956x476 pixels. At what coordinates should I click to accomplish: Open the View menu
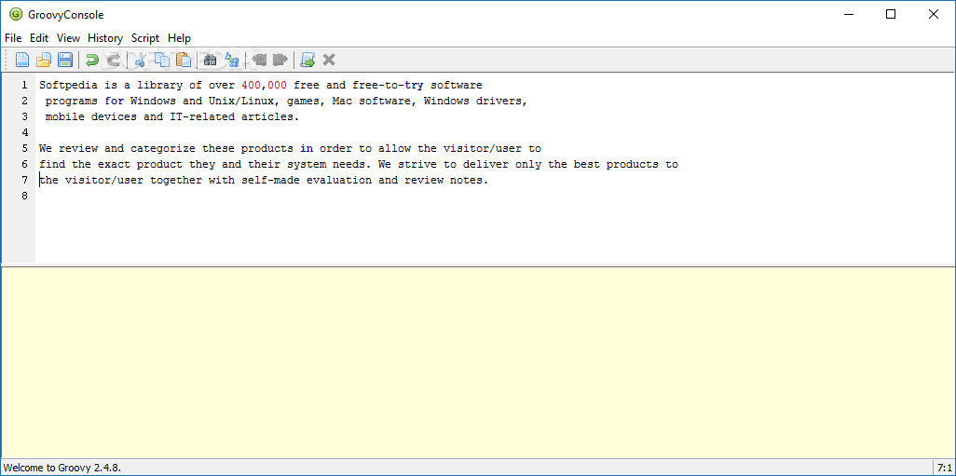pyautogui.click(x=68, y=38)
